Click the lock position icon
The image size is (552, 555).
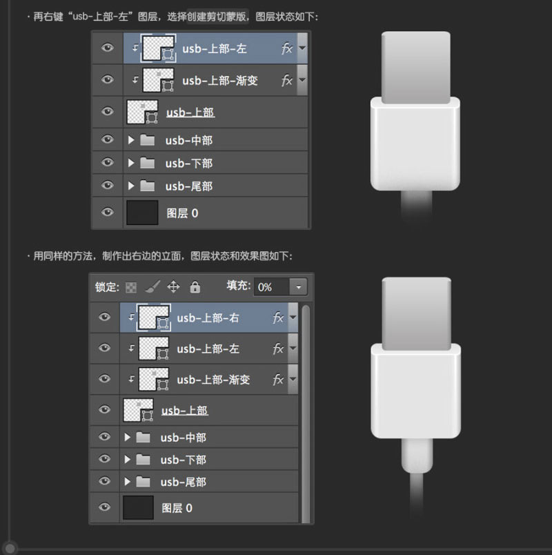174,286
